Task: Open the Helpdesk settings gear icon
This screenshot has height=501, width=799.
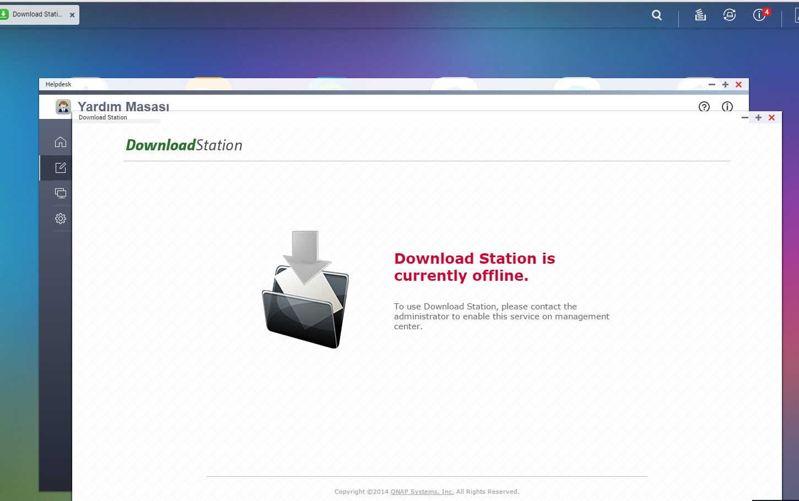Action: click(x=61, y=219)
